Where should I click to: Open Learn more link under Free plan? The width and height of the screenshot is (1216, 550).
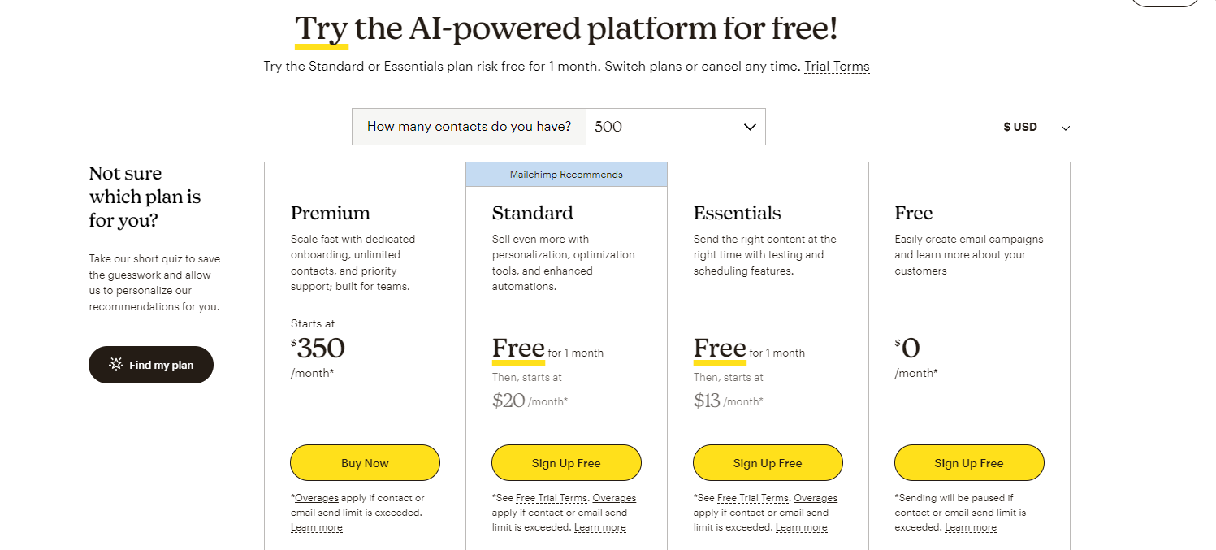pyautogui.click(x=971, y=528)
